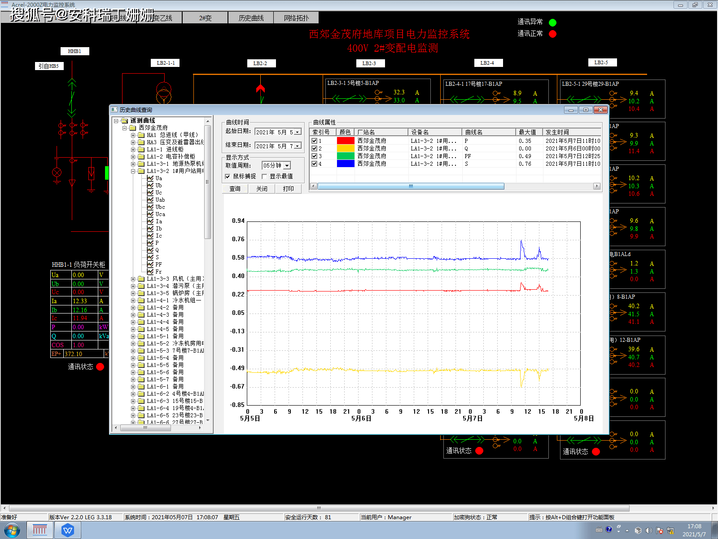Viewport: 718px width, 539px height.
Task: Uncheck curve index 1 checkbox
Action: pos(315,141)
